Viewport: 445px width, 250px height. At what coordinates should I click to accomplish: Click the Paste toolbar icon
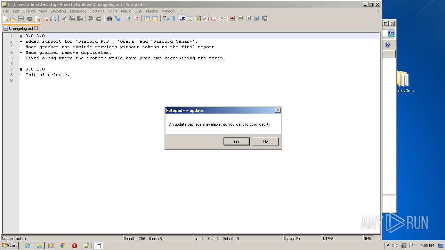point(80,18)
